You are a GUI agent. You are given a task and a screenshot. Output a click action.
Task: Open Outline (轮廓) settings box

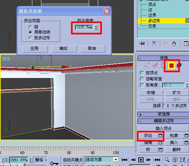click(186, 136)
